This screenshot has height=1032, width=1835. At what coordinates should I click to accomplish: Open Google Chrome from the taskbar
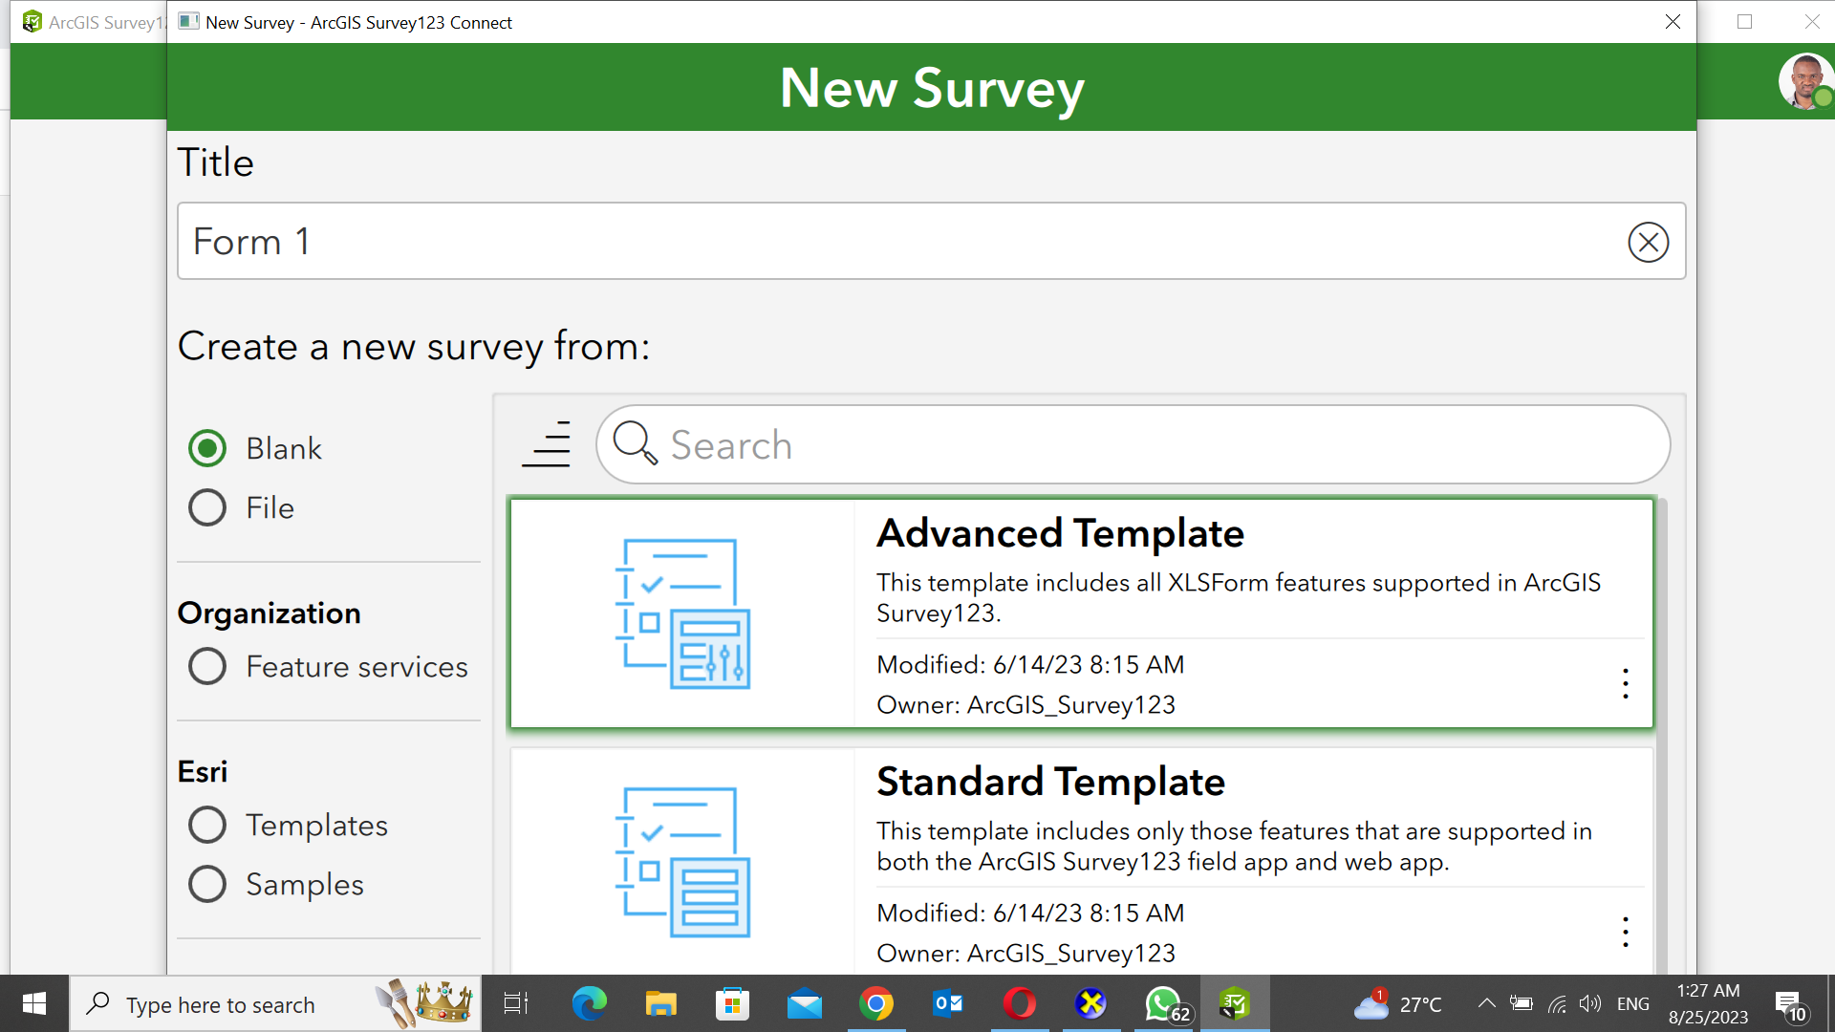click(x=876, y=1003)
